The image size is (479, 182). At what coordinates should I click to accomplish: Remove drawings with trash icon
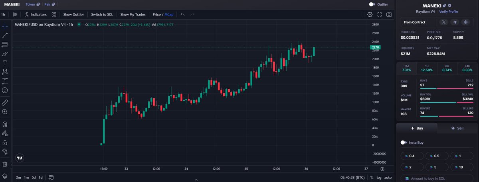point(5,164)
